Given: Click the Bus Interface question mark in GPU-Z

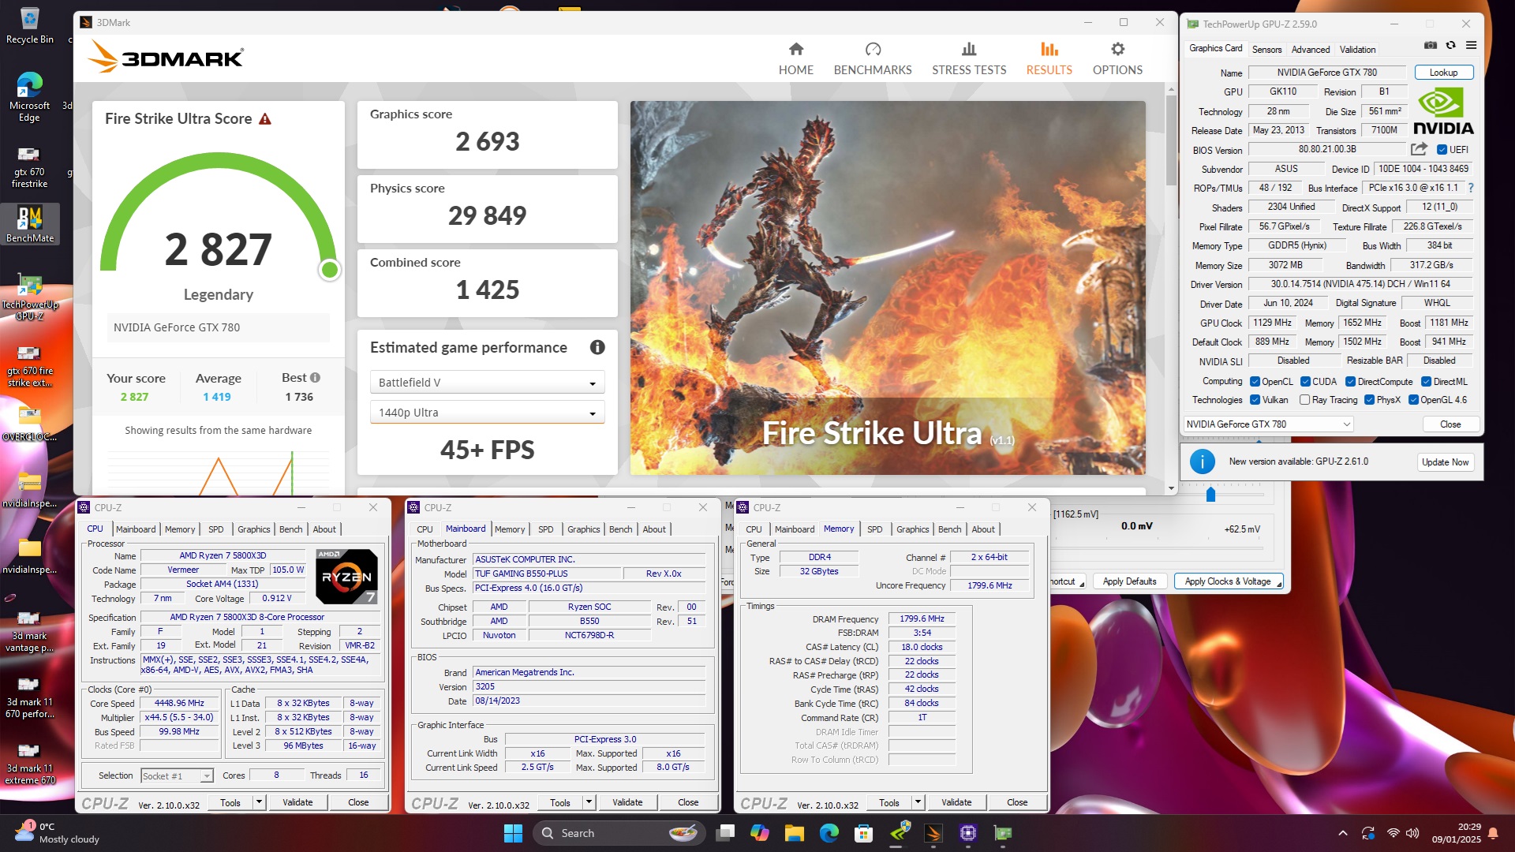Looking at the screenshot, I should (1471, 188).
